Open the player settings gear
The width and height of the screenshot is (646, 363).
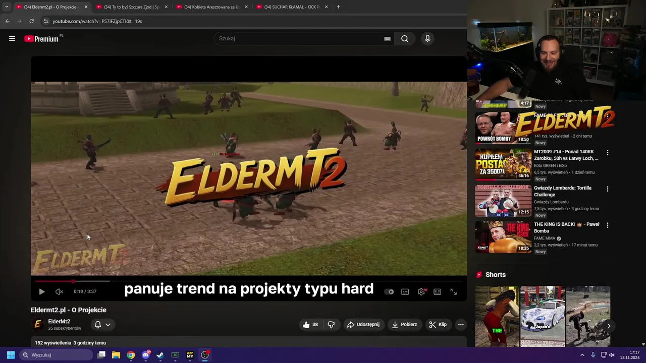tap(421, 291)
